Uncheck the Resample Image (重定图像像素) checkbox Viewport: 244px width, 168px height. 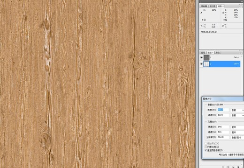[x=206, y=150]
